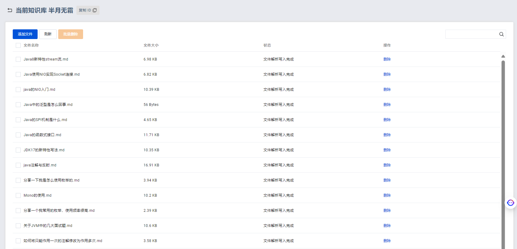Click 删除 for Java中的泛型是怎么回事.md
This screenshot has width=517, height=249.
pos(387,105)
